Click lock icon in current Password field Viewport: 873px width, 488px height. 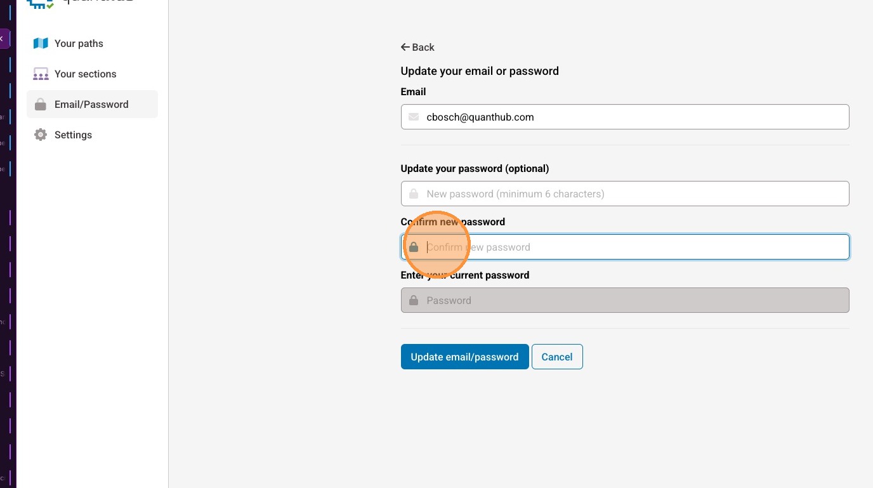(414, 301)
